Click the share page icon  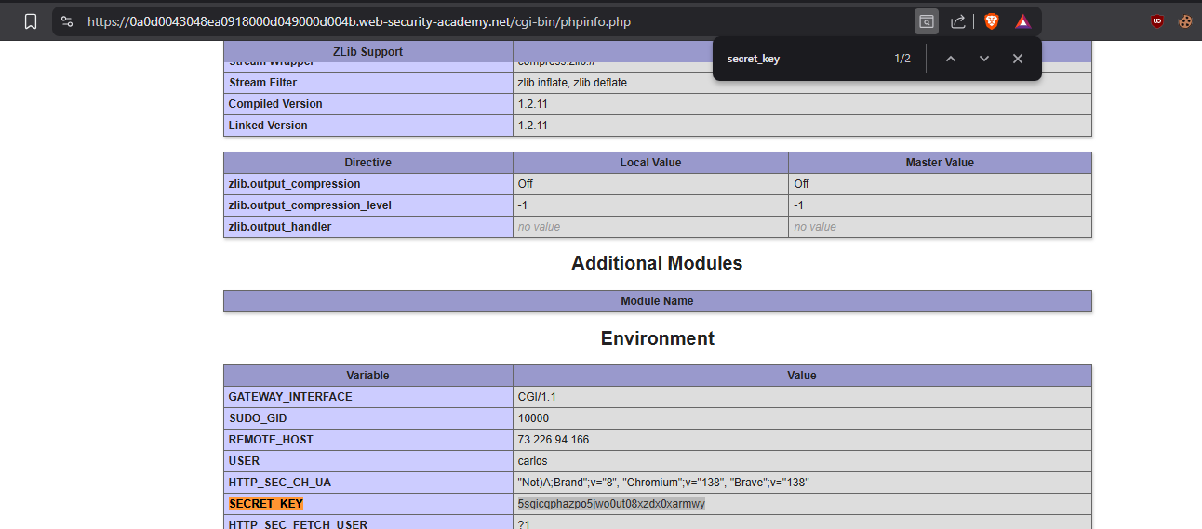(957, 21)
